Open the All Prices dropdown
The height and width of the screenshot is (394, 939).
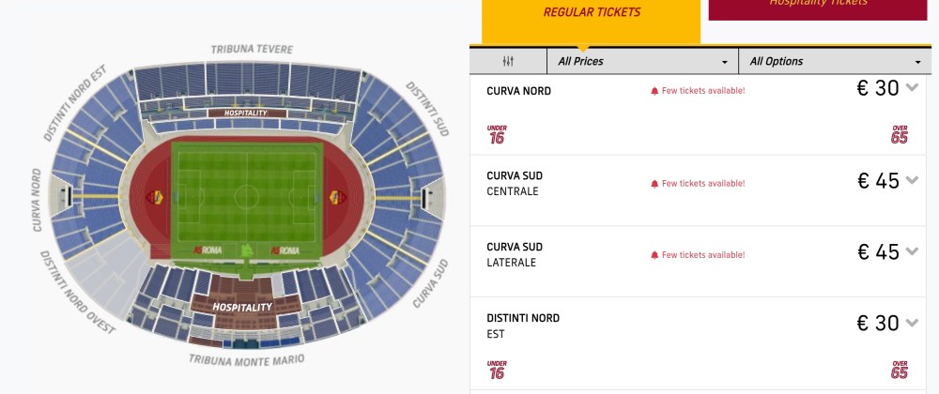pyautogui.click(x=642, y=62)
